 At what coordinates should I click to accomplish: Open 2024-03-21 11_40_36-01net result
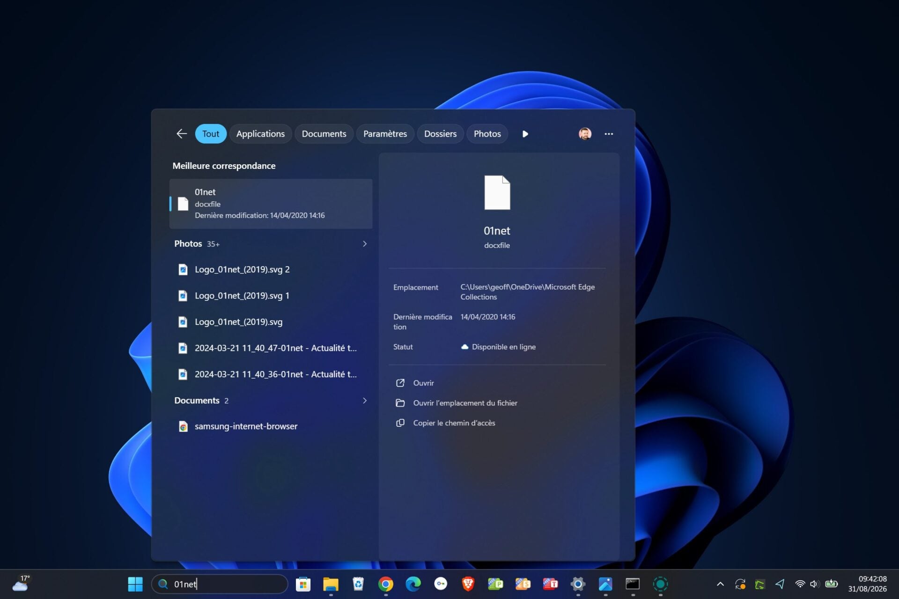coord(271,374)
